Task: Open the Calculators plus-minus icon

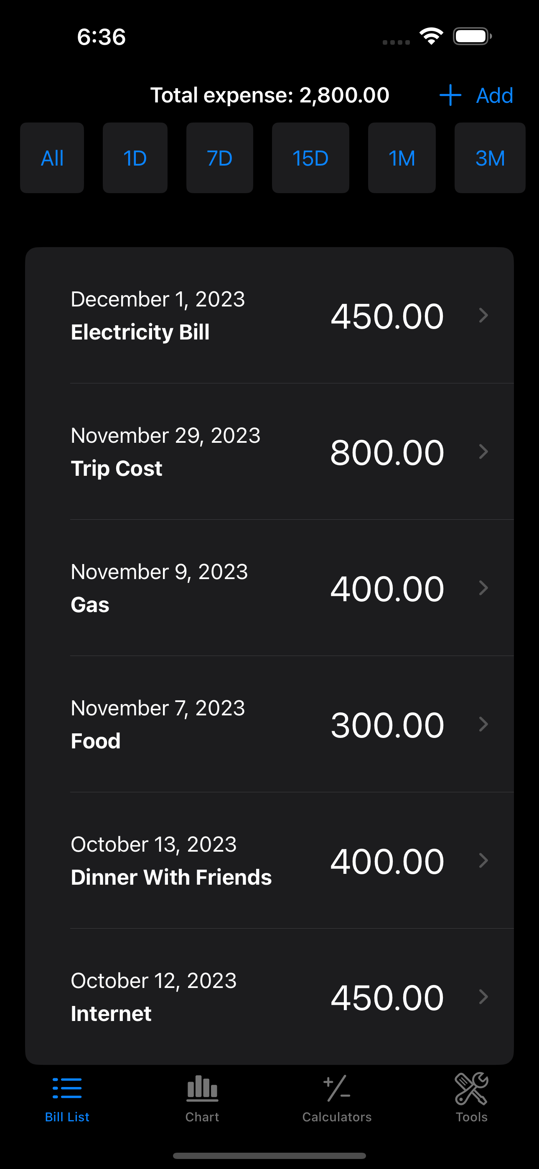Action: 337,1088
